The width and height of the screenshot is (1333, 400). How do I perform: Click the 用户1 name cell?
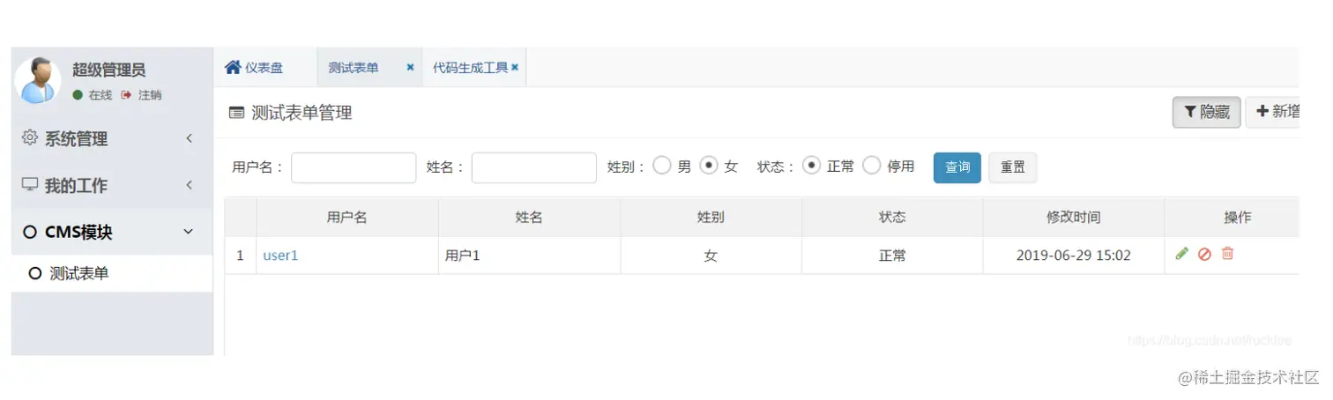coord(529,256)
